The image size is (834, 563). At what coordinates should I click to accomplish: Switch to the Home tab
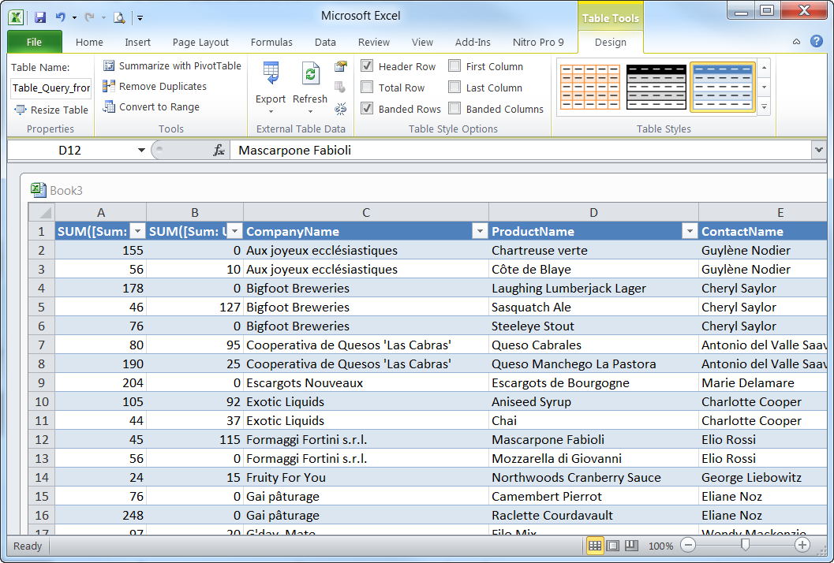coord(89,42)
